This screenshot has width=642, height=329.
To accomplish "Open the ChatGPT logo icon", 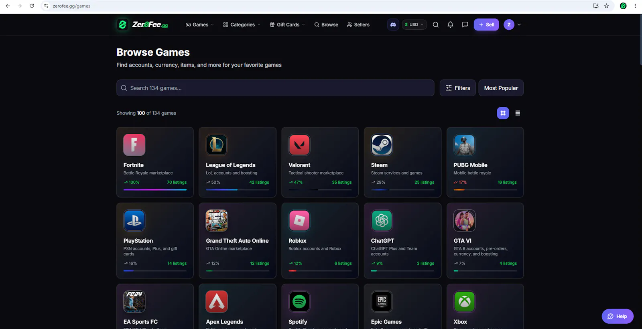I will (382, 221).
